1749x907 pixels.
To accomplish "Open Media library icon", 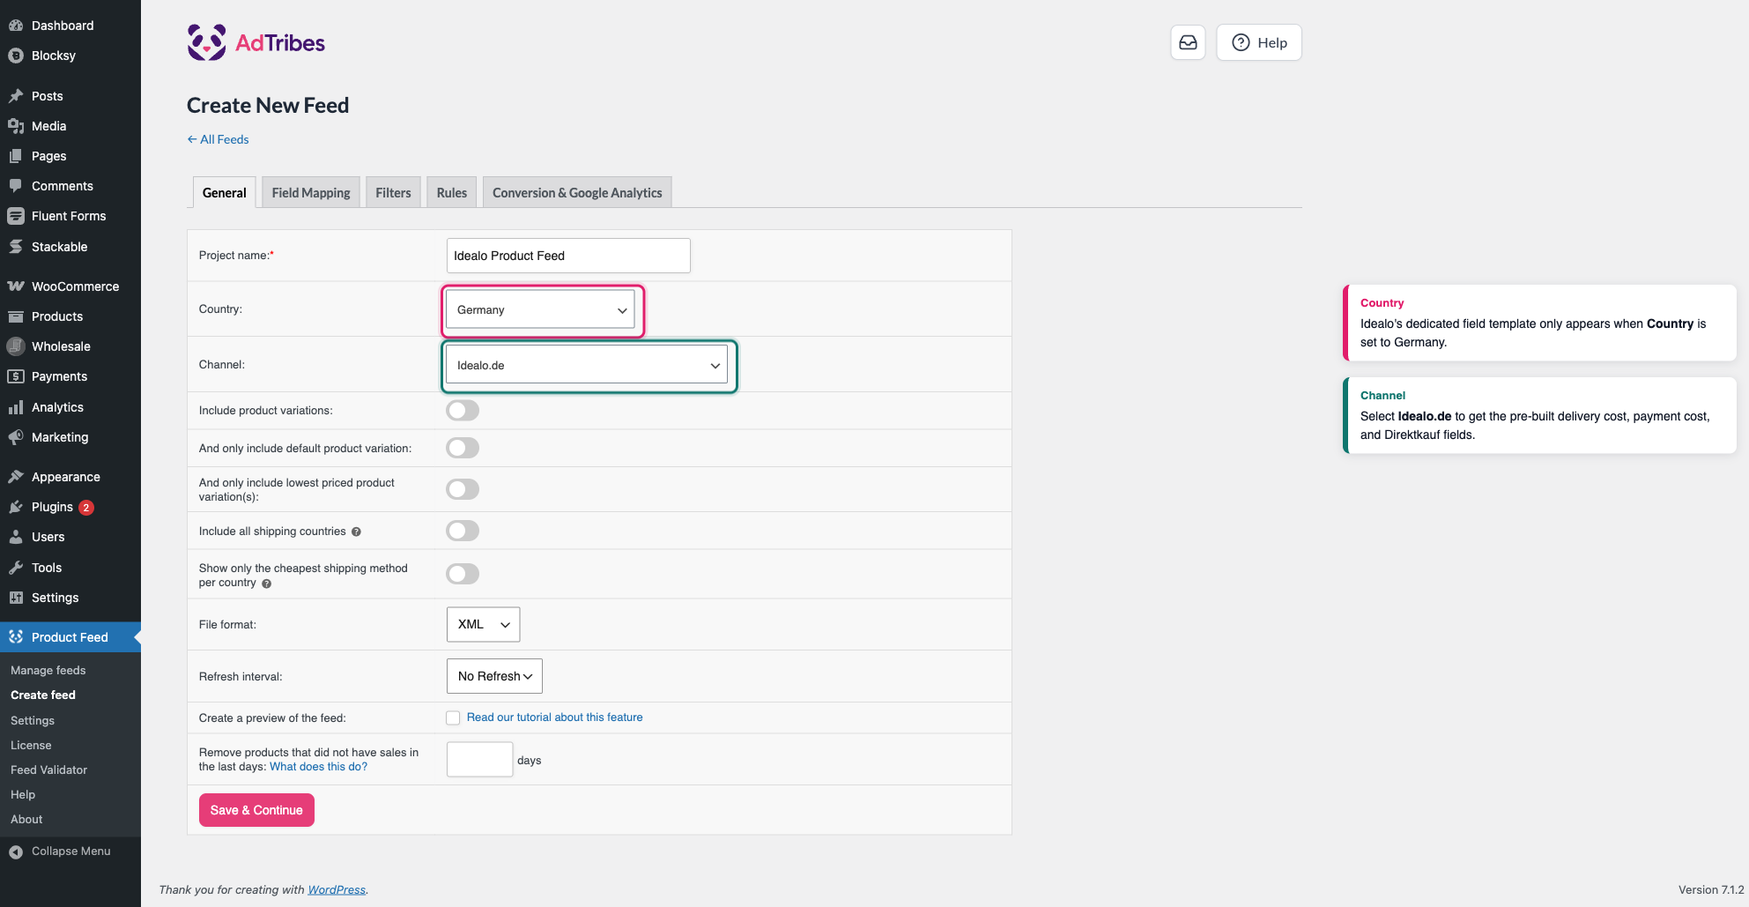I will coord(16,126).
